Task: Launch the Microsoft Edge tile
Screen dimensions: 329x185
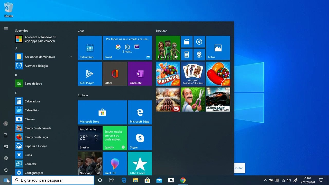Action: coord(140,112)
